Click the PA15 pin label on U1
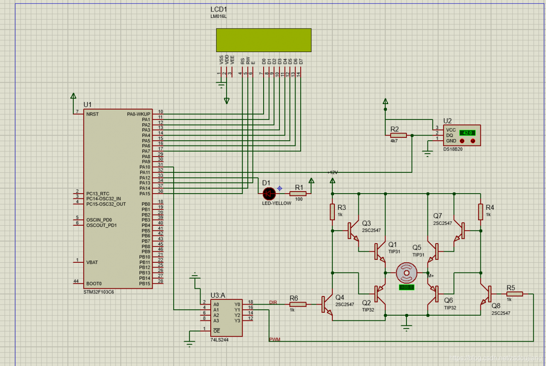546x366 pixels. [x=145, y=194]
